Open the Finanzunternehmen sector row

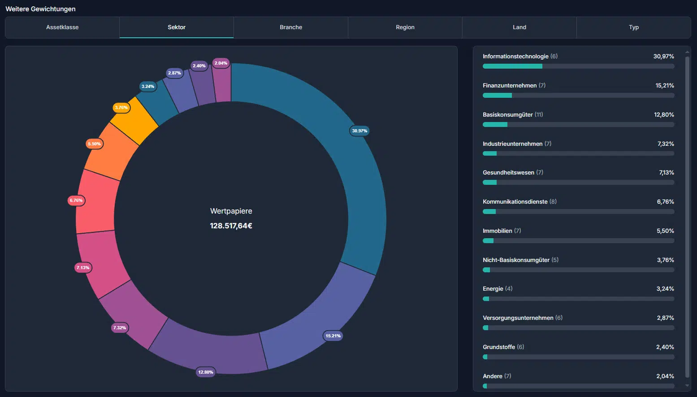(510, 86)
